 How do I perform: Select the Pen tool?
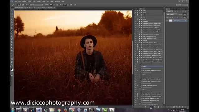coord(12,50)
